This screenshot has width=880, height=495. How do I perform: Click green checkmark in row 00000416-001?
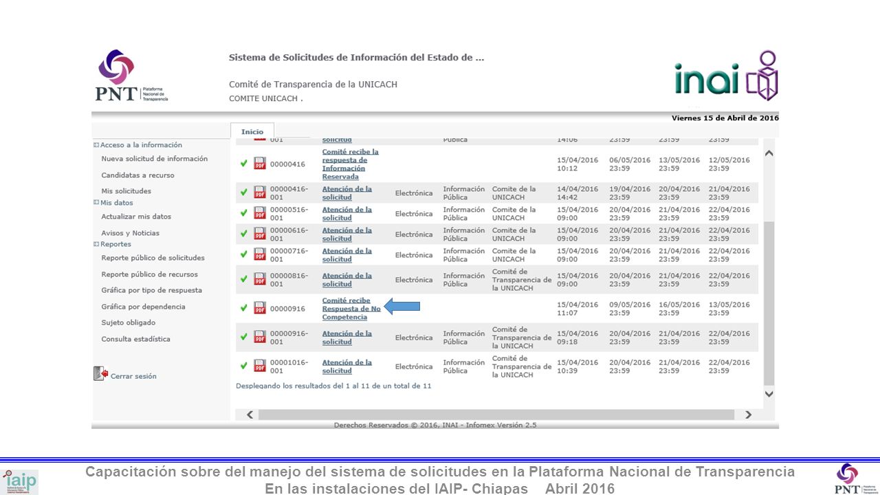coord(243,192)
